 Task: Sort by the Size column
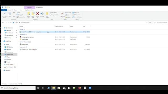(x=84, y=26)
